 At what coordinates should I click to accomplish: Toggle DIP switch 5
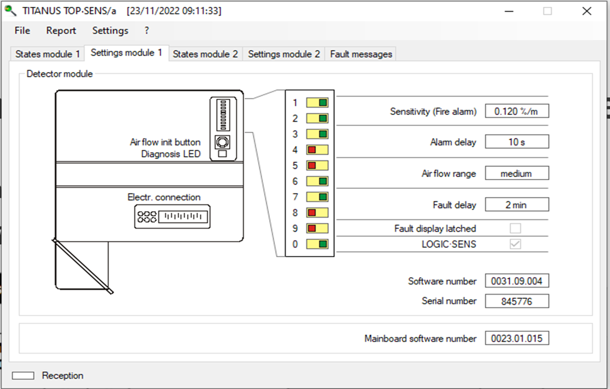tap(317, 166)
